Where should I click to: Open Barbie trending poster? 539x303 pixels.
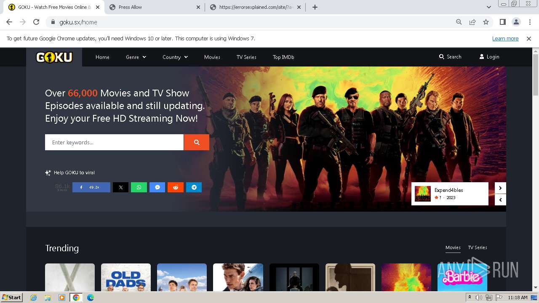pyautogui.click(x=462, y=277)
